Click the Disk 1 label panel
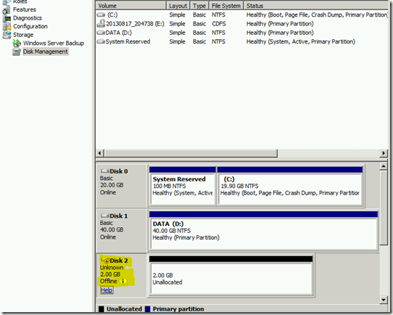This screenshot has height=315, width=393. click(122, 231)
